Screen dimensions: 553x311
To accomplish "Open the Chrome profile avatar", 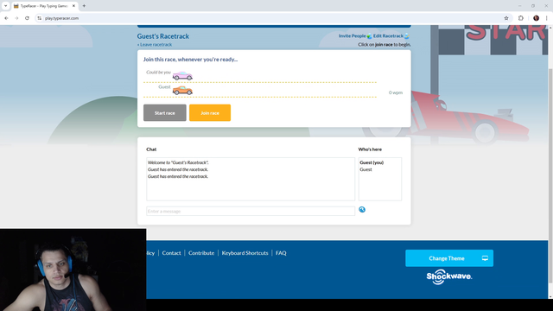I will (536, 18).
